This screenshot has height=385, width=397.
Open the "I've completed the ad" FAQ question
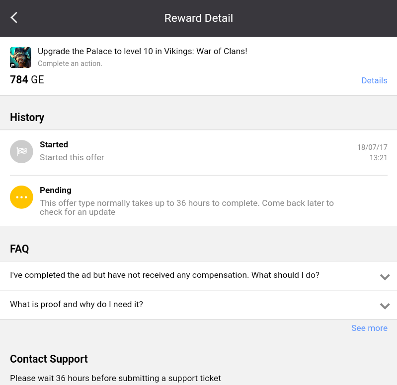[x=164, y=275]
